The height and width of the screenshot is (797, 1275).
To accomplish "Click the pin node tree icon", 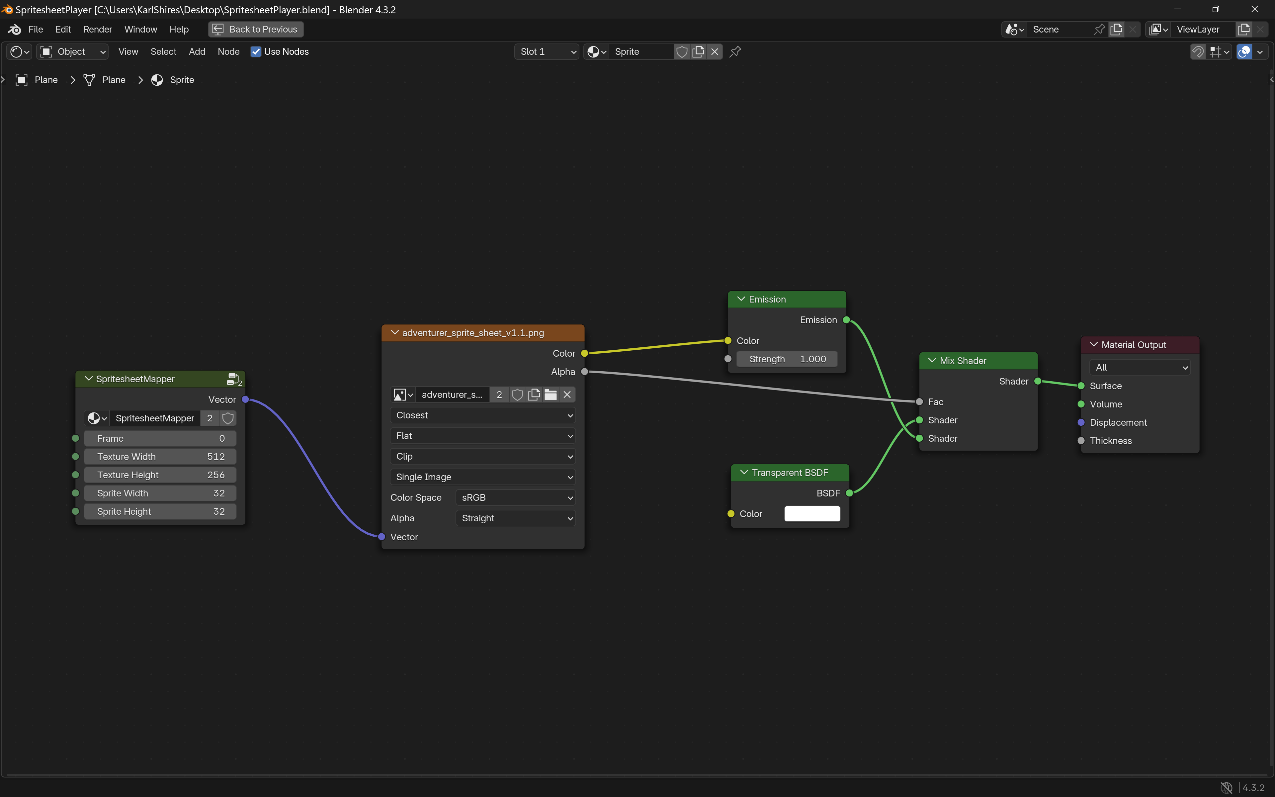I will click(x=735, y=52).
